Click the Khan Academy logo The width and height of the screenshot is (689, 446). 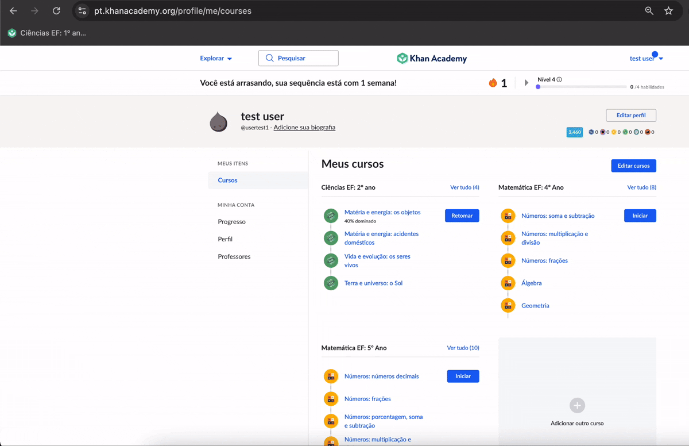coord(432,58)
